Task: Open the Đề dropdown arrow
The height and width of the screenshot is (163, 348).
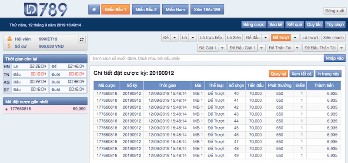Action: (175, 38)
